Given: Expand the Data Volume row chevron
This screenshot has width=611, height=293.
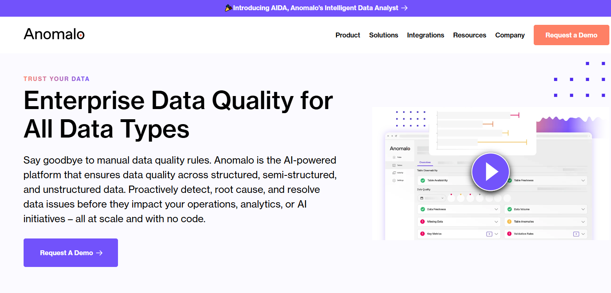Looking at the screenshot, I should 583,209.
